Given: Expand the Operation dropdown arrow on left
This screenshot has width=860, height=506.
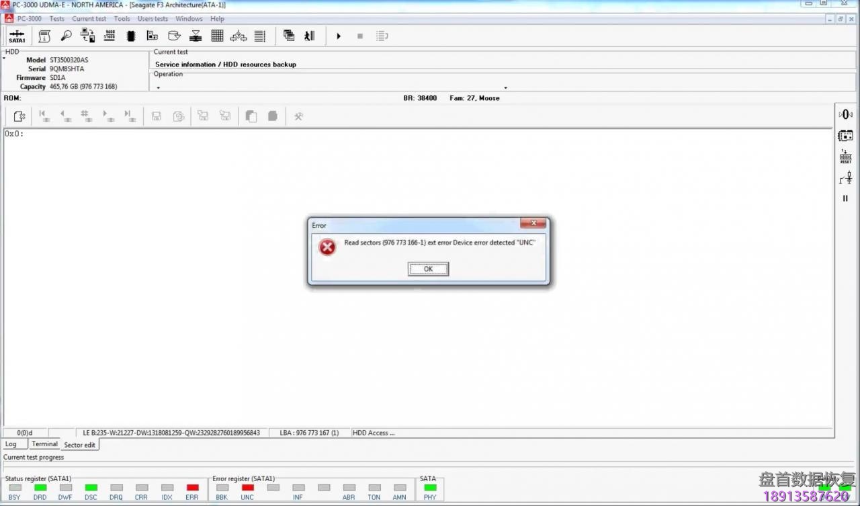Looking at the screenshot, I should 159,87.
